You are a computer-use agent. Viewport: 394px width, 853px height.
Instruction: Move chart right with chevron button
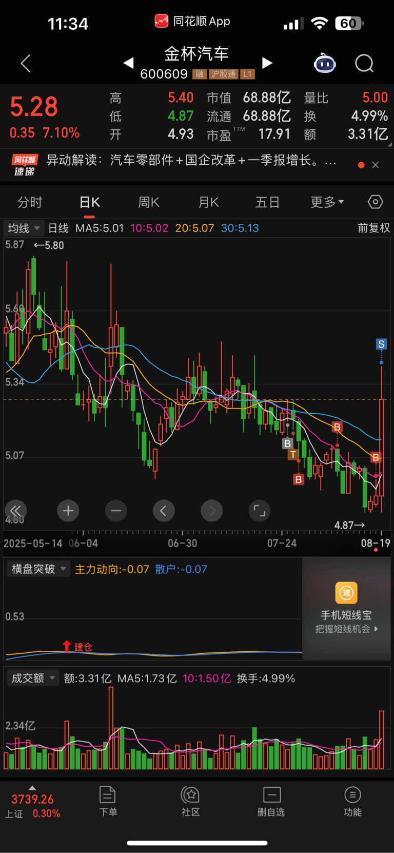[212, 511]
